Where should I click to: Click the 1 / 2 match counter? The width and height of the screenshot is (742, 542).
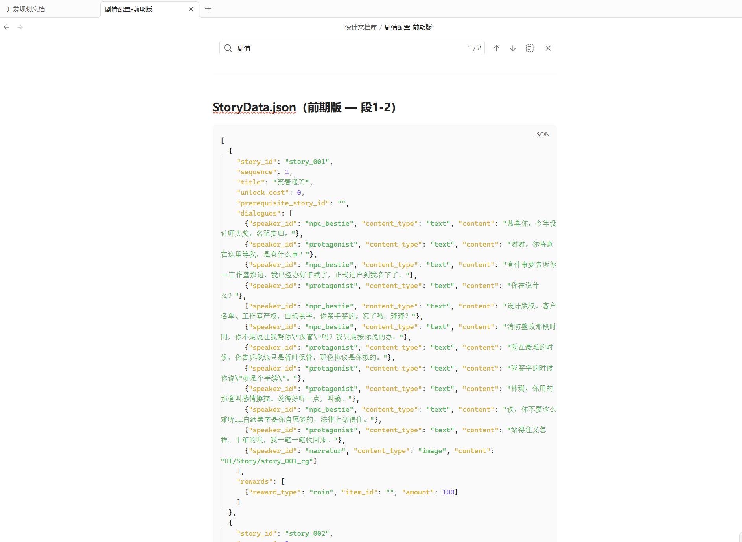coord(474,48)
